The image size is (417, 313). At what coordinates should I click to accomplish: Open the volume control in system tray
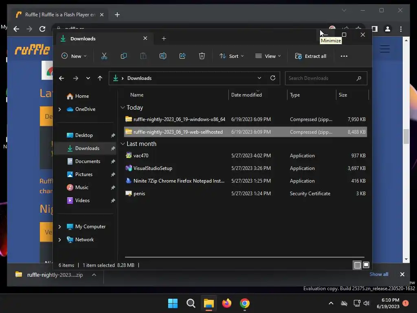click(367, 303)
